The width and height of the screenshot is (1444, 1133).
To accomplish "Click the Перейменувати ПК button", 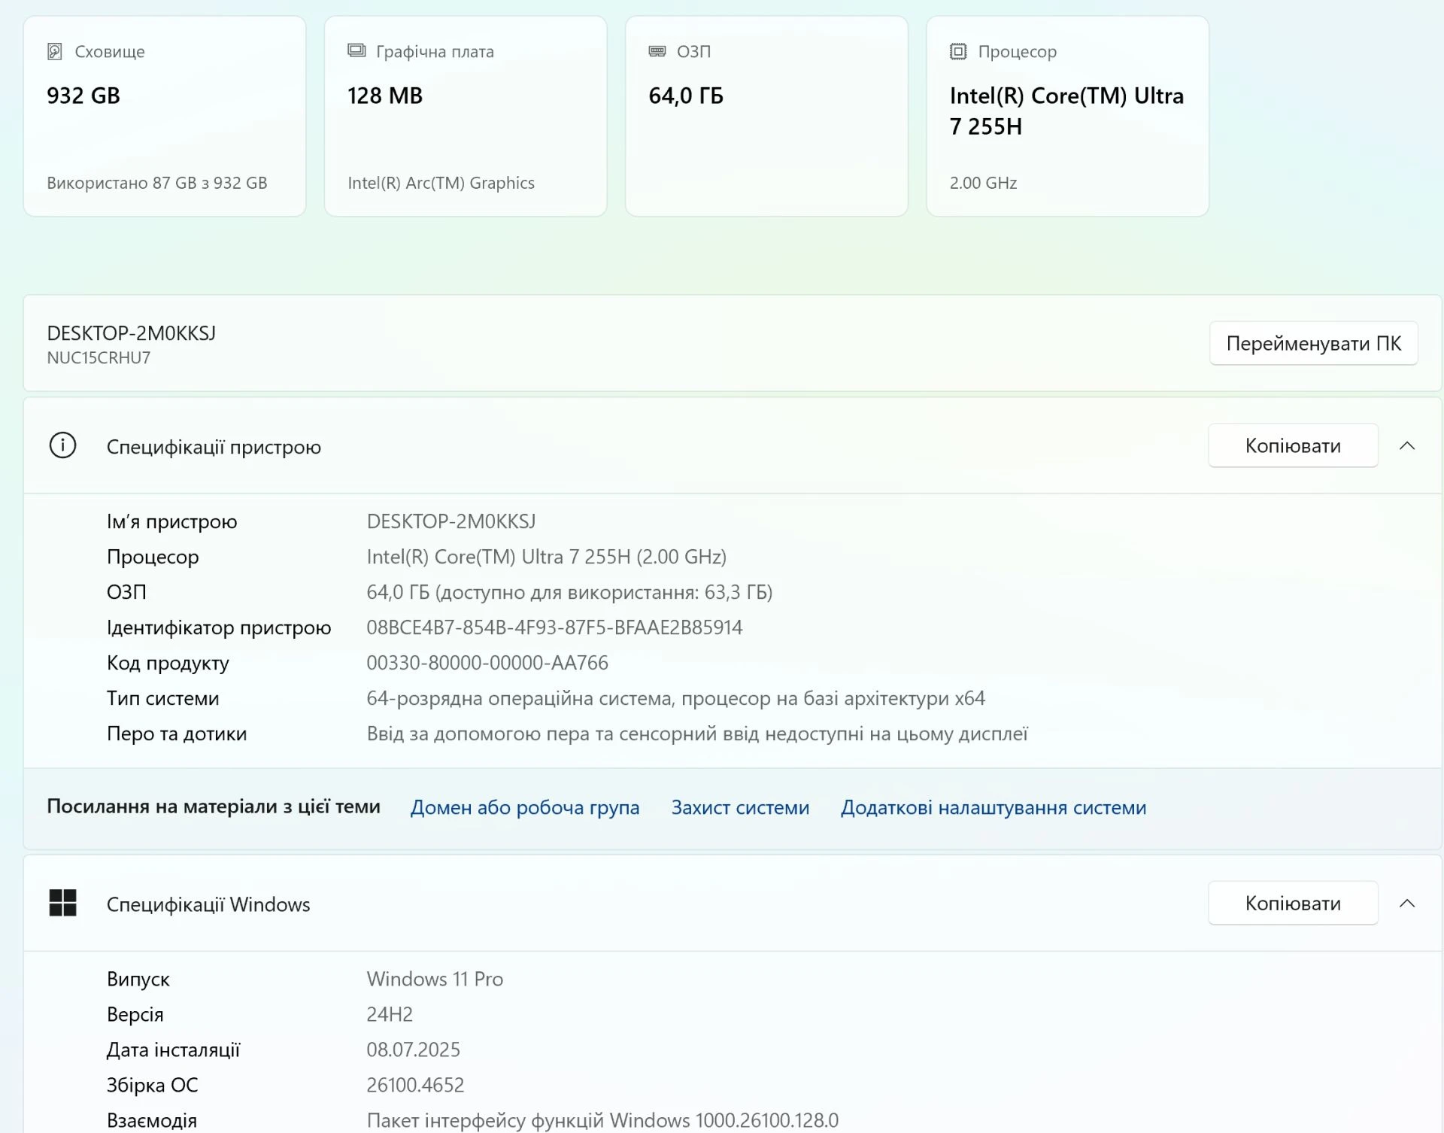I will tap(1313, 343).
